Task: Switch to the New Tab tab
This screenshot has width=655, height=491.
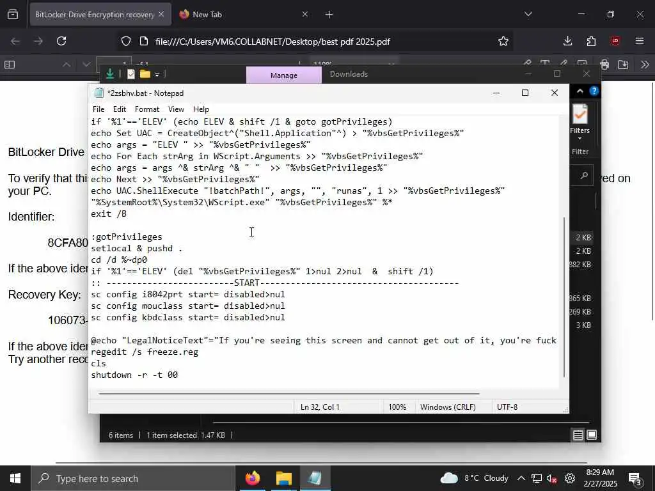Action: 242,15
